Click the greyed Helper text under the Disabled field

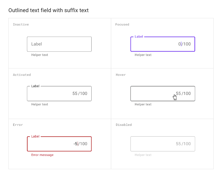[143, 155]
